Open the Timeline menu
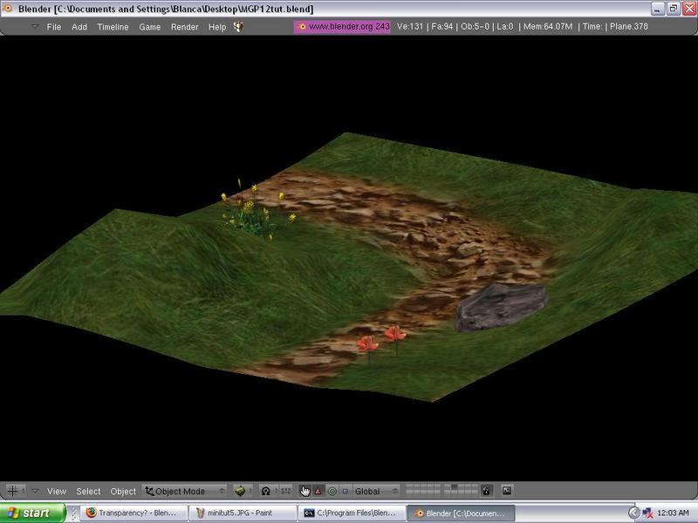The width and height of the screenshot is (698, 523). coord(113,27)
